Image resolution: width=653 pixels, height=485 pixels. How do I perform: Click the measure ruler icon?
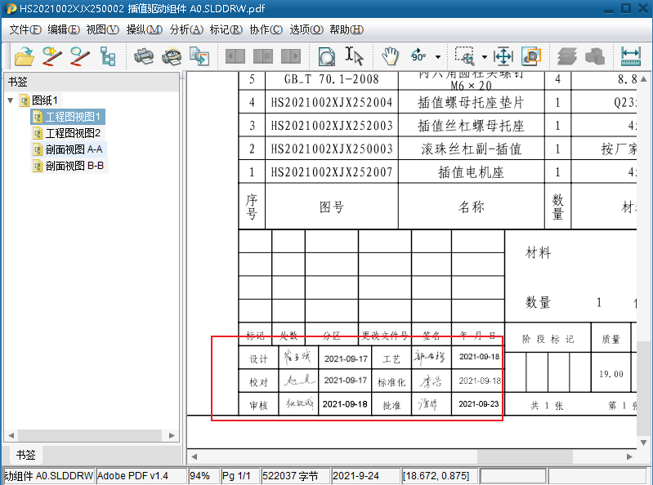(630, 56)
